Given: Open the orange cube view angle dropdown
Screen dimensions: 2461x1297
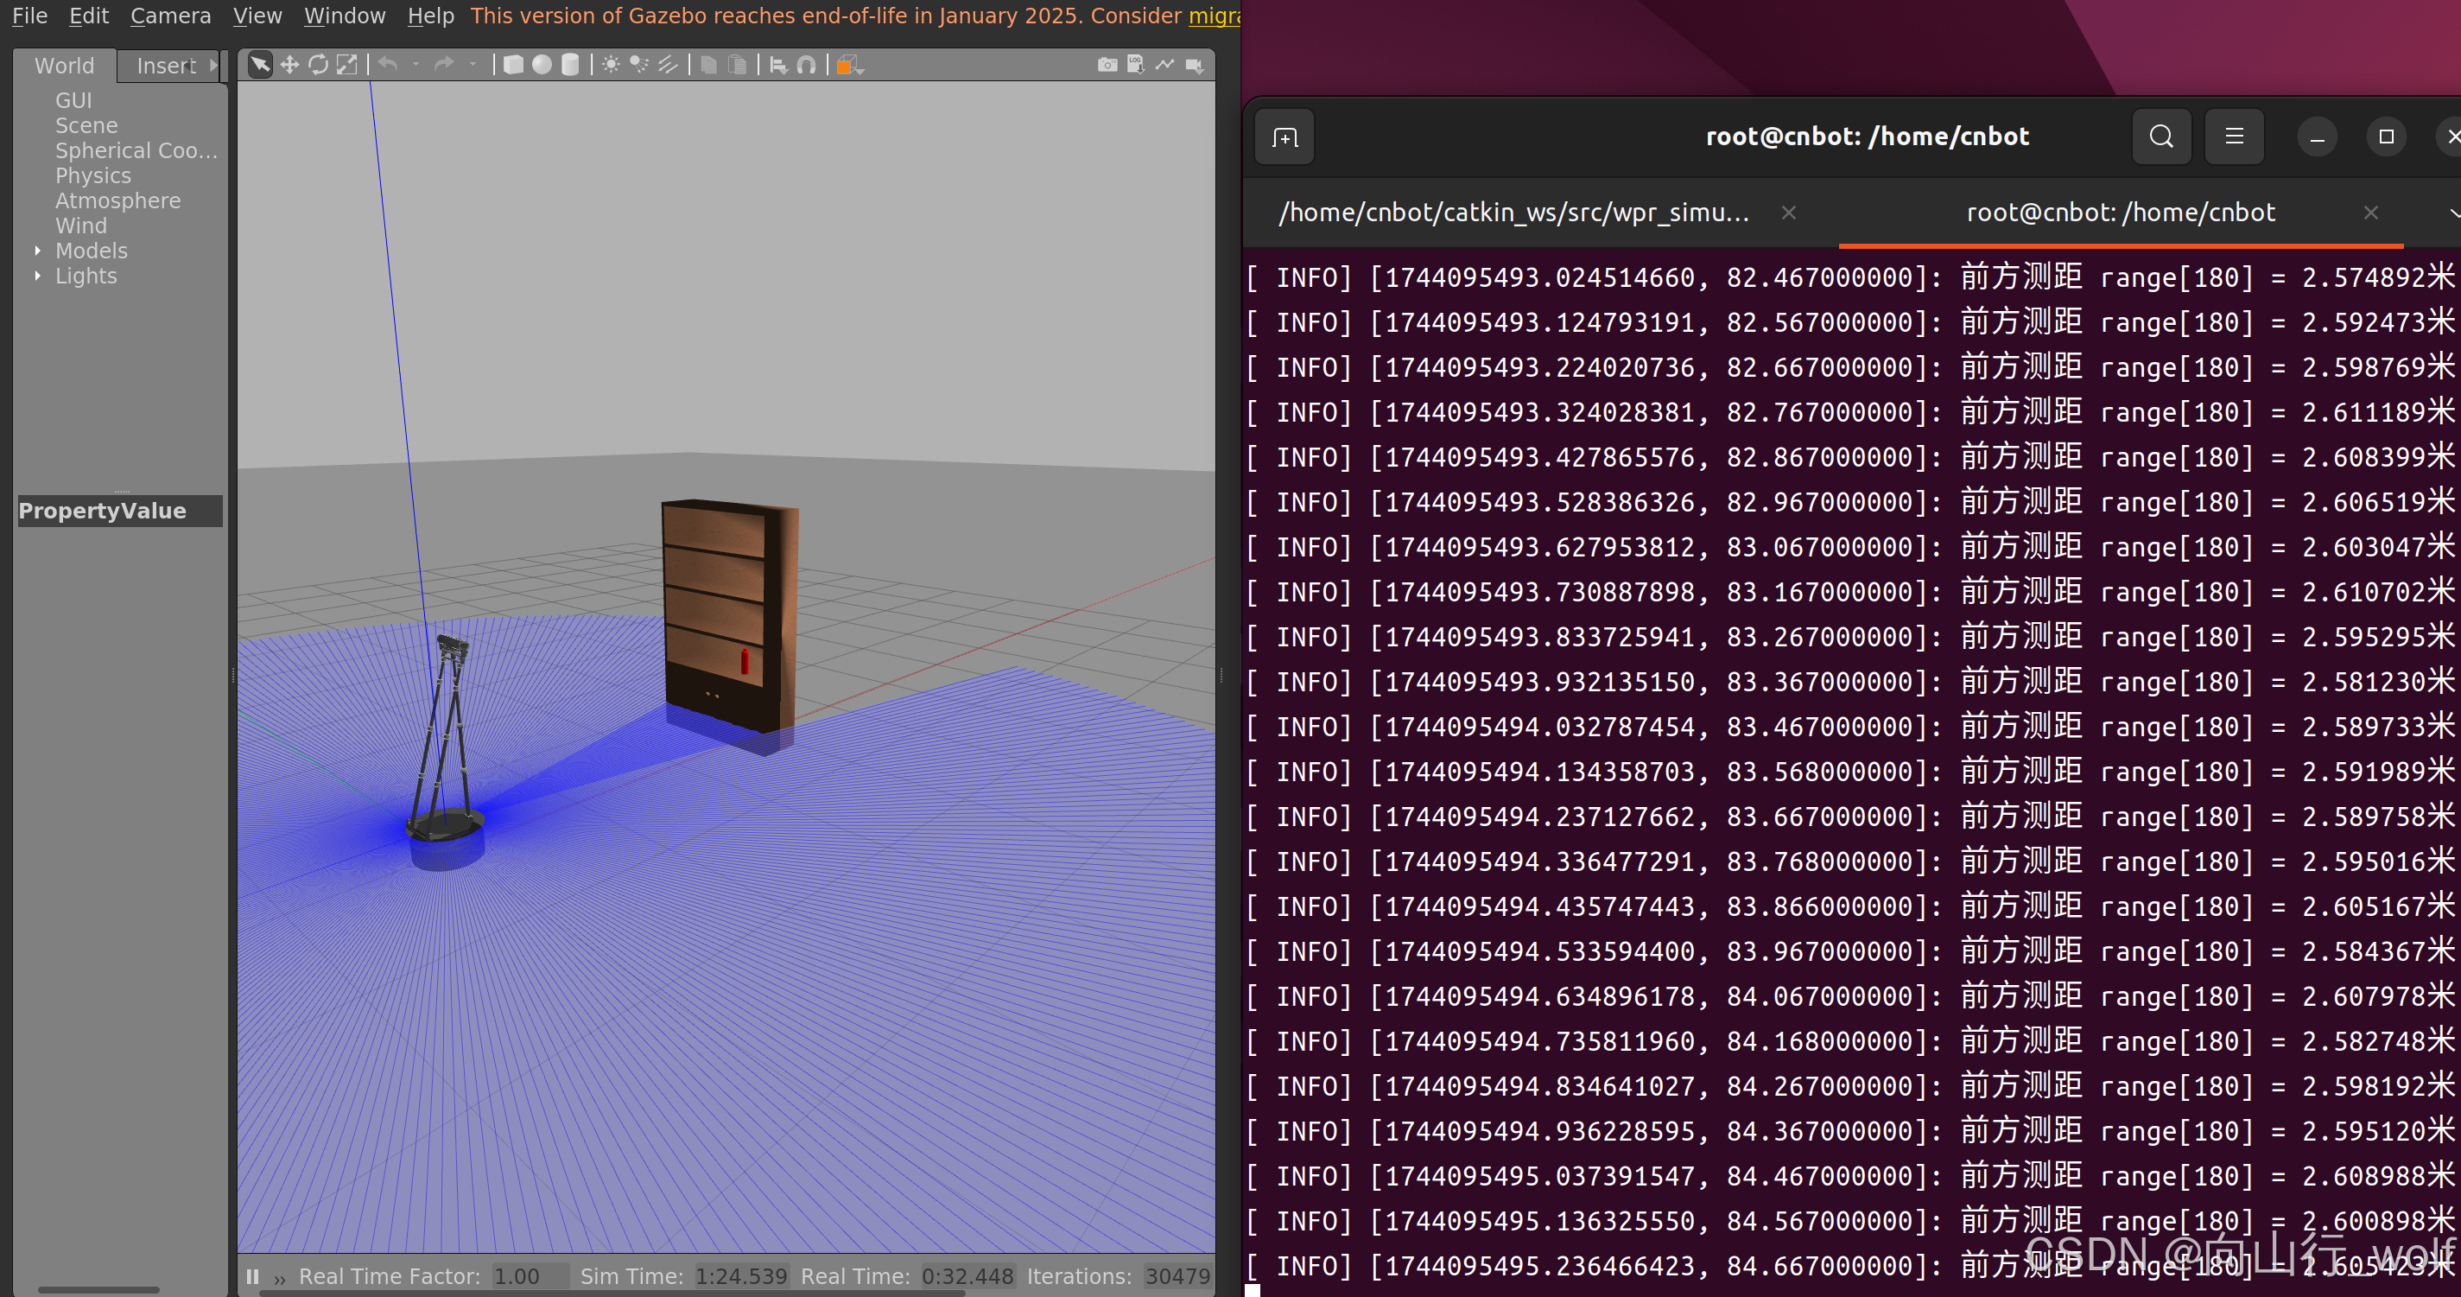Looking at the screenshot, I should [x=849, y=65].
